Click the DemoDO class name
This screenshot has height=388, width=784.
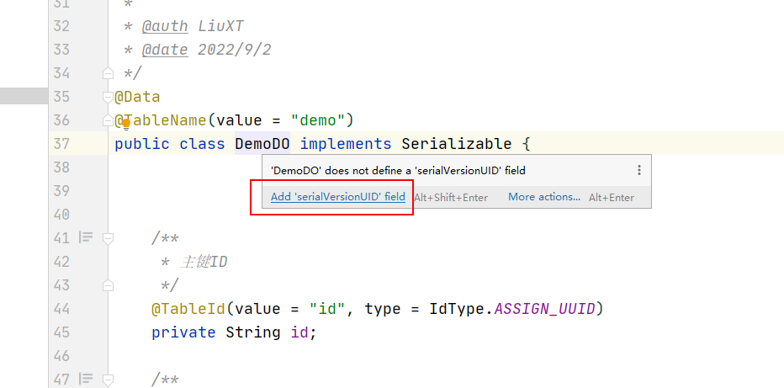(x=262, y=144)
